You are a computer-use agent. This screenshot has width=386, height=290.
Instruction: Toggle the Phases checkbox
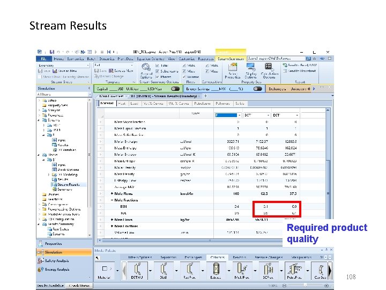157,77
